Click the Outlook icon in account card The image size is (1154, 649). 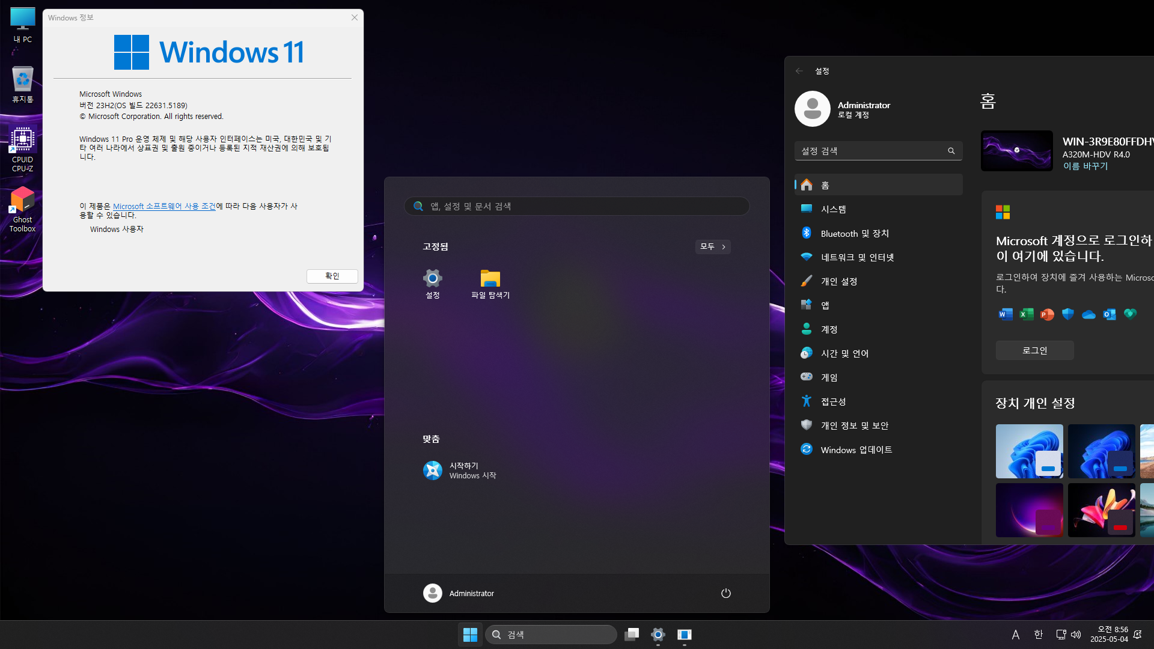pos(1110,314)
